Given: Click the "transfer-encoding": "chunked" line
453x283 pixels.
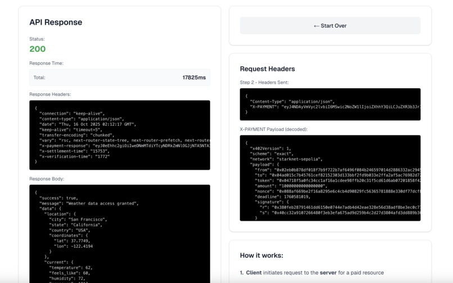Looking at the screenshot, I should pos(77,135).
